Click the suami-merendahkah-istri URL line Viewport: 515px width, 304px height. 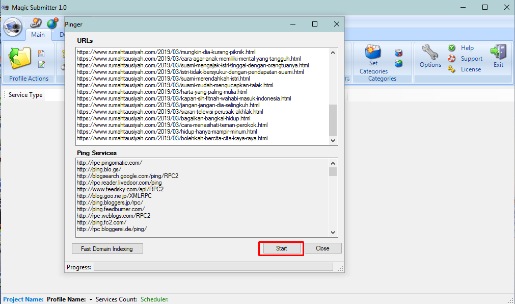click(163, 79)
